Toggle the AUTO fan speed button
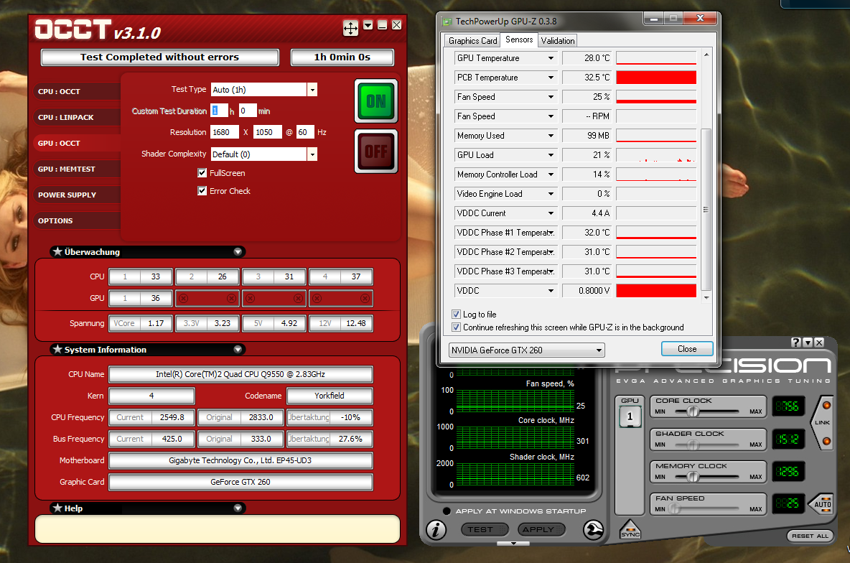The width and height of the screenshot is (850, 563). 822,504
